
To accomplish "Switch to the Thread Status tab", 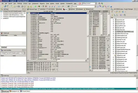I will pyautogui.click(x=25, y=91).
